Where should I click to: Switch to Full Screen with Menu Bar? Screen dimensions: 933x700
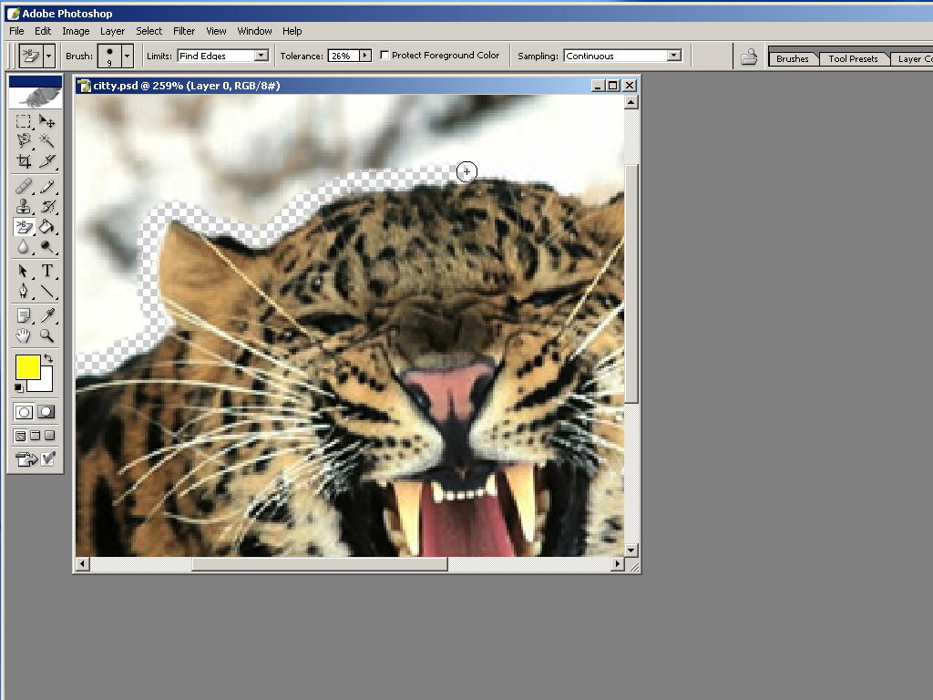point(36,436)
